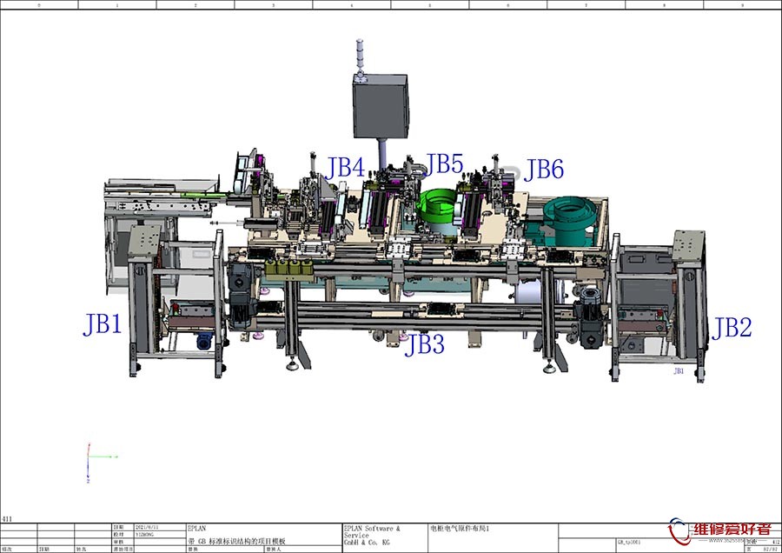Select the four yellow-green cylinders on the conveyor
Screen dimensions: 782x553
pos(288,268)
